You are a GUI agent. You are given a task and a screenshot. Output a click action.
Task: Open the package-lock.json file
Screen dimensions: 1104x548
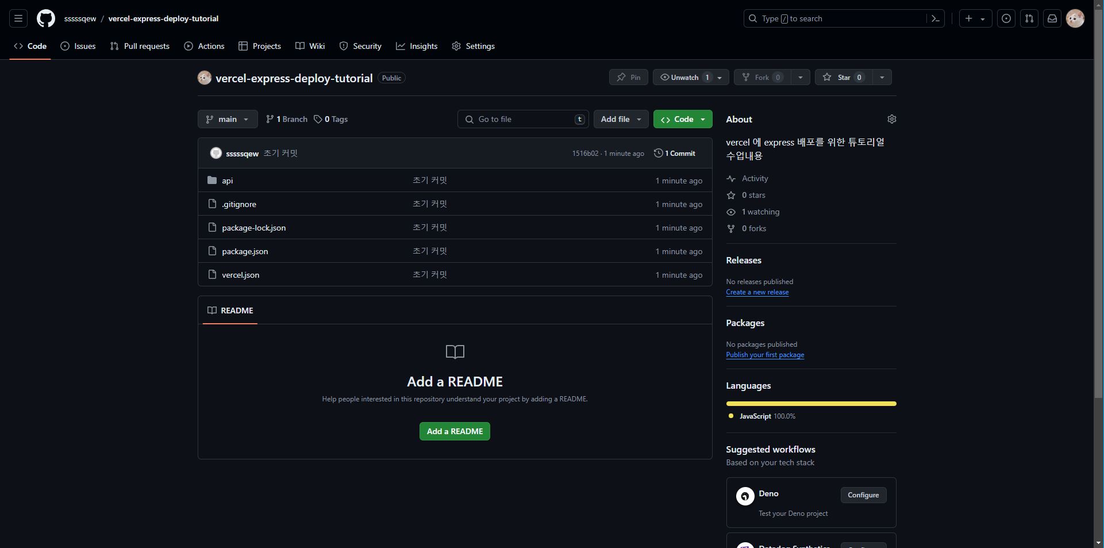(x=253, y=228)
